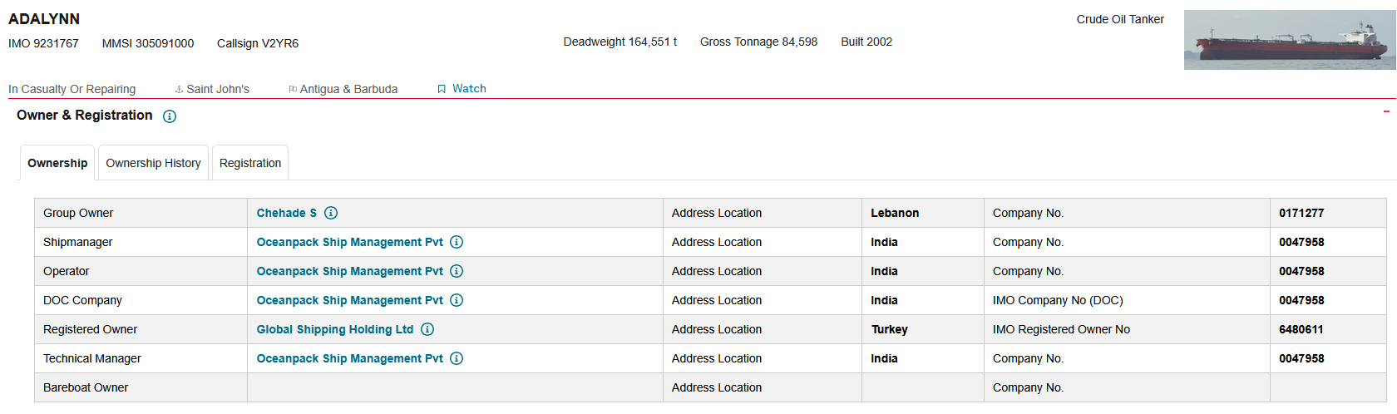Click the Owner & Registration heading
This screenshot has height=414, width=1397.
click(x=85, y=115)
